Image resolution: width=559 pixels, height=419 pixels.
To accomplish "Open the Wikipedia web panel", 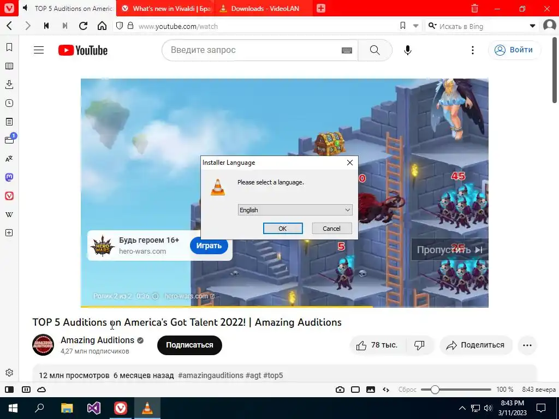I will [9, 214].
